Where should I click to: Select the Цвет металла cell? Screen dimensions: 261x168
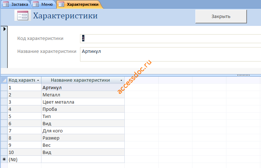click(83, 102)
